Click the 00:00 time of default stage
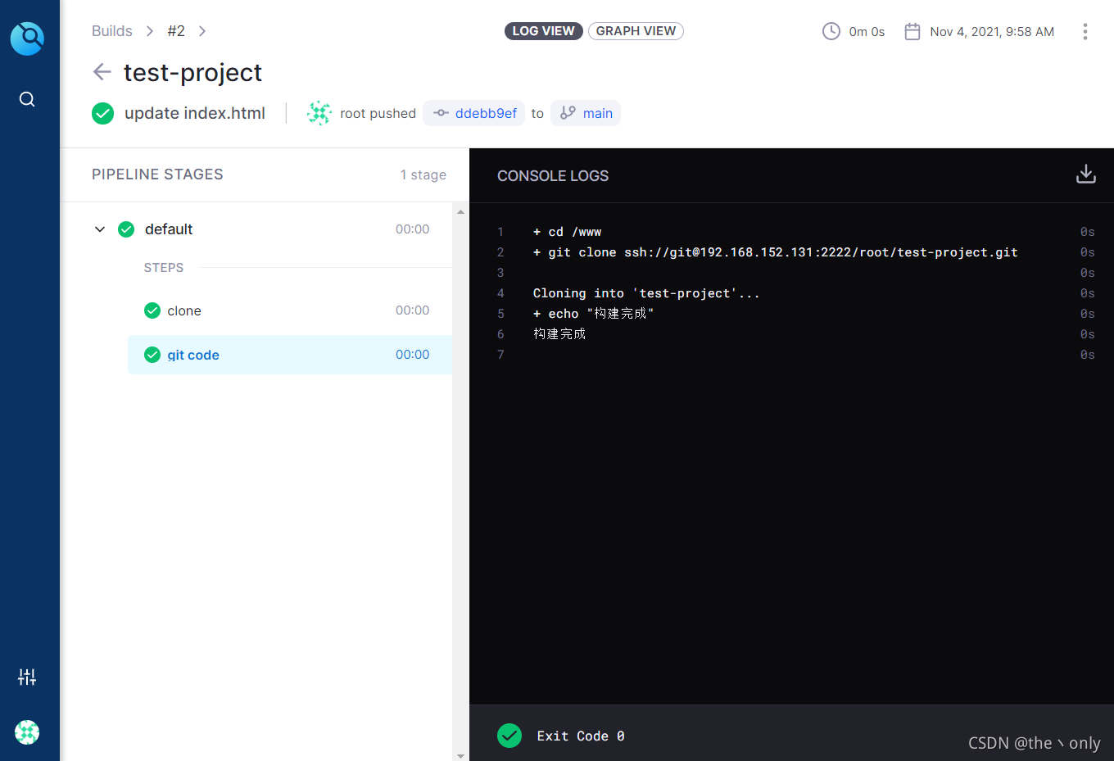This screenshot has height=761, width=1114. [412, 229]
